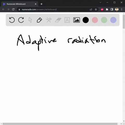The image size is (125, 125).
Task: Open a new browser tab
Action: pos(41,4)
